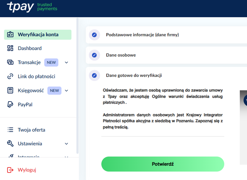Expand the Księgowość submenu chevron
The image size is (247, 180).
tap(66, 91)
